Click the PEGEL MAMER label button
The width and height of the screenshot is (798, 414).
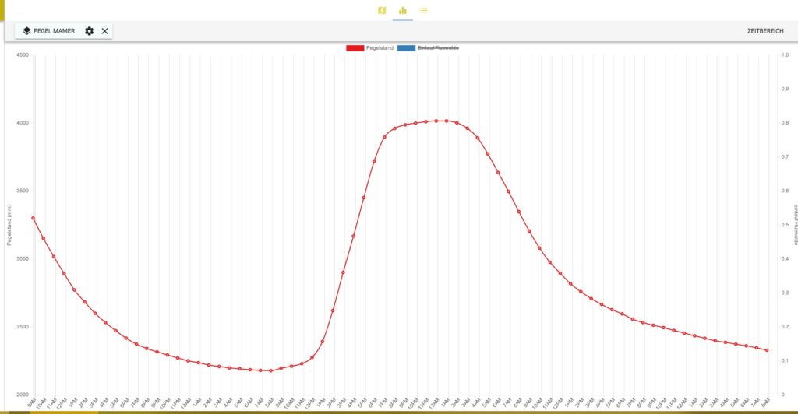[x=54, y=31]
